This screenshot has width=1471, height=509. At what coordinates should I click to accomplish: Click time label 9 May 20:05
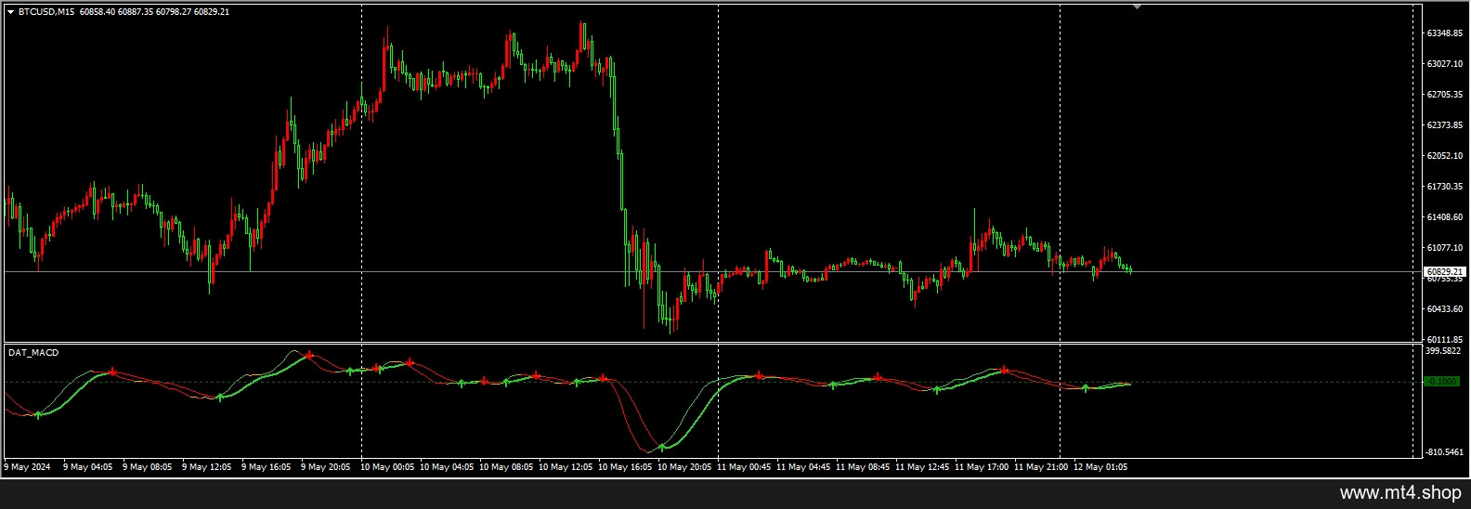tap(325, 467)
